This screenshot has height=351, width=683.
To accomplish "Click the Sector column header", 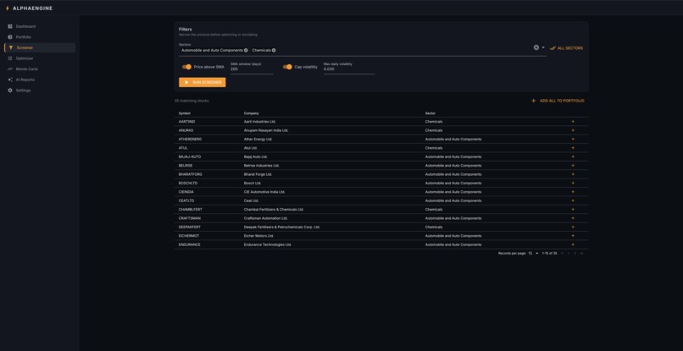I will point(430,113).
